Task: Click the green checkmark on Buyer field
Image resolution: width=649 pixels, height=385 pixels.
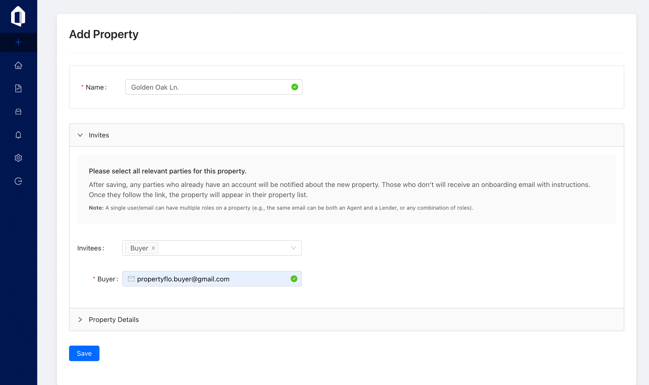Action: pos(294,279)
